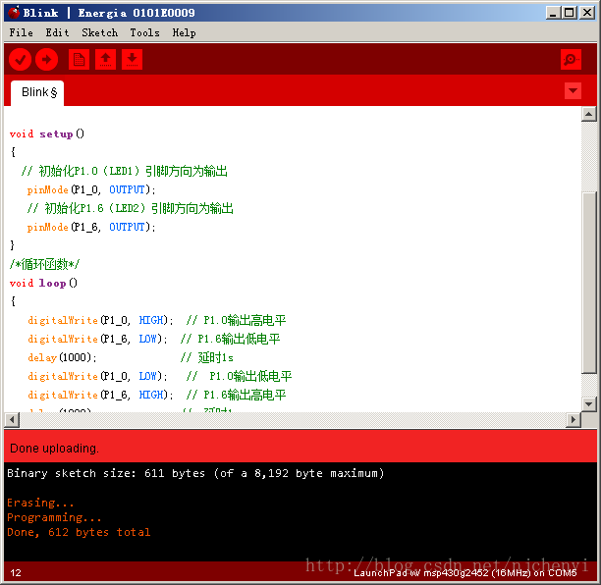The width and height of the screenshot is (601, 585).
Task: Select the Blink sketch tab
Action: coord(38,92)
